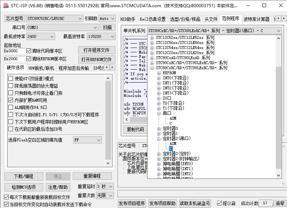
Task: Collapse 定时器2(串口) node
Action: 159,139
